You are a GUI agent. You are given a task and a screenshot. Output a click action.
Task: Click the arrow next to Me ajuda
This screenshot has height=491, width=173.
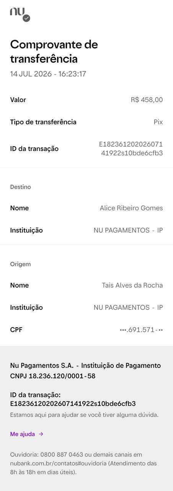[x=41, y=434]
